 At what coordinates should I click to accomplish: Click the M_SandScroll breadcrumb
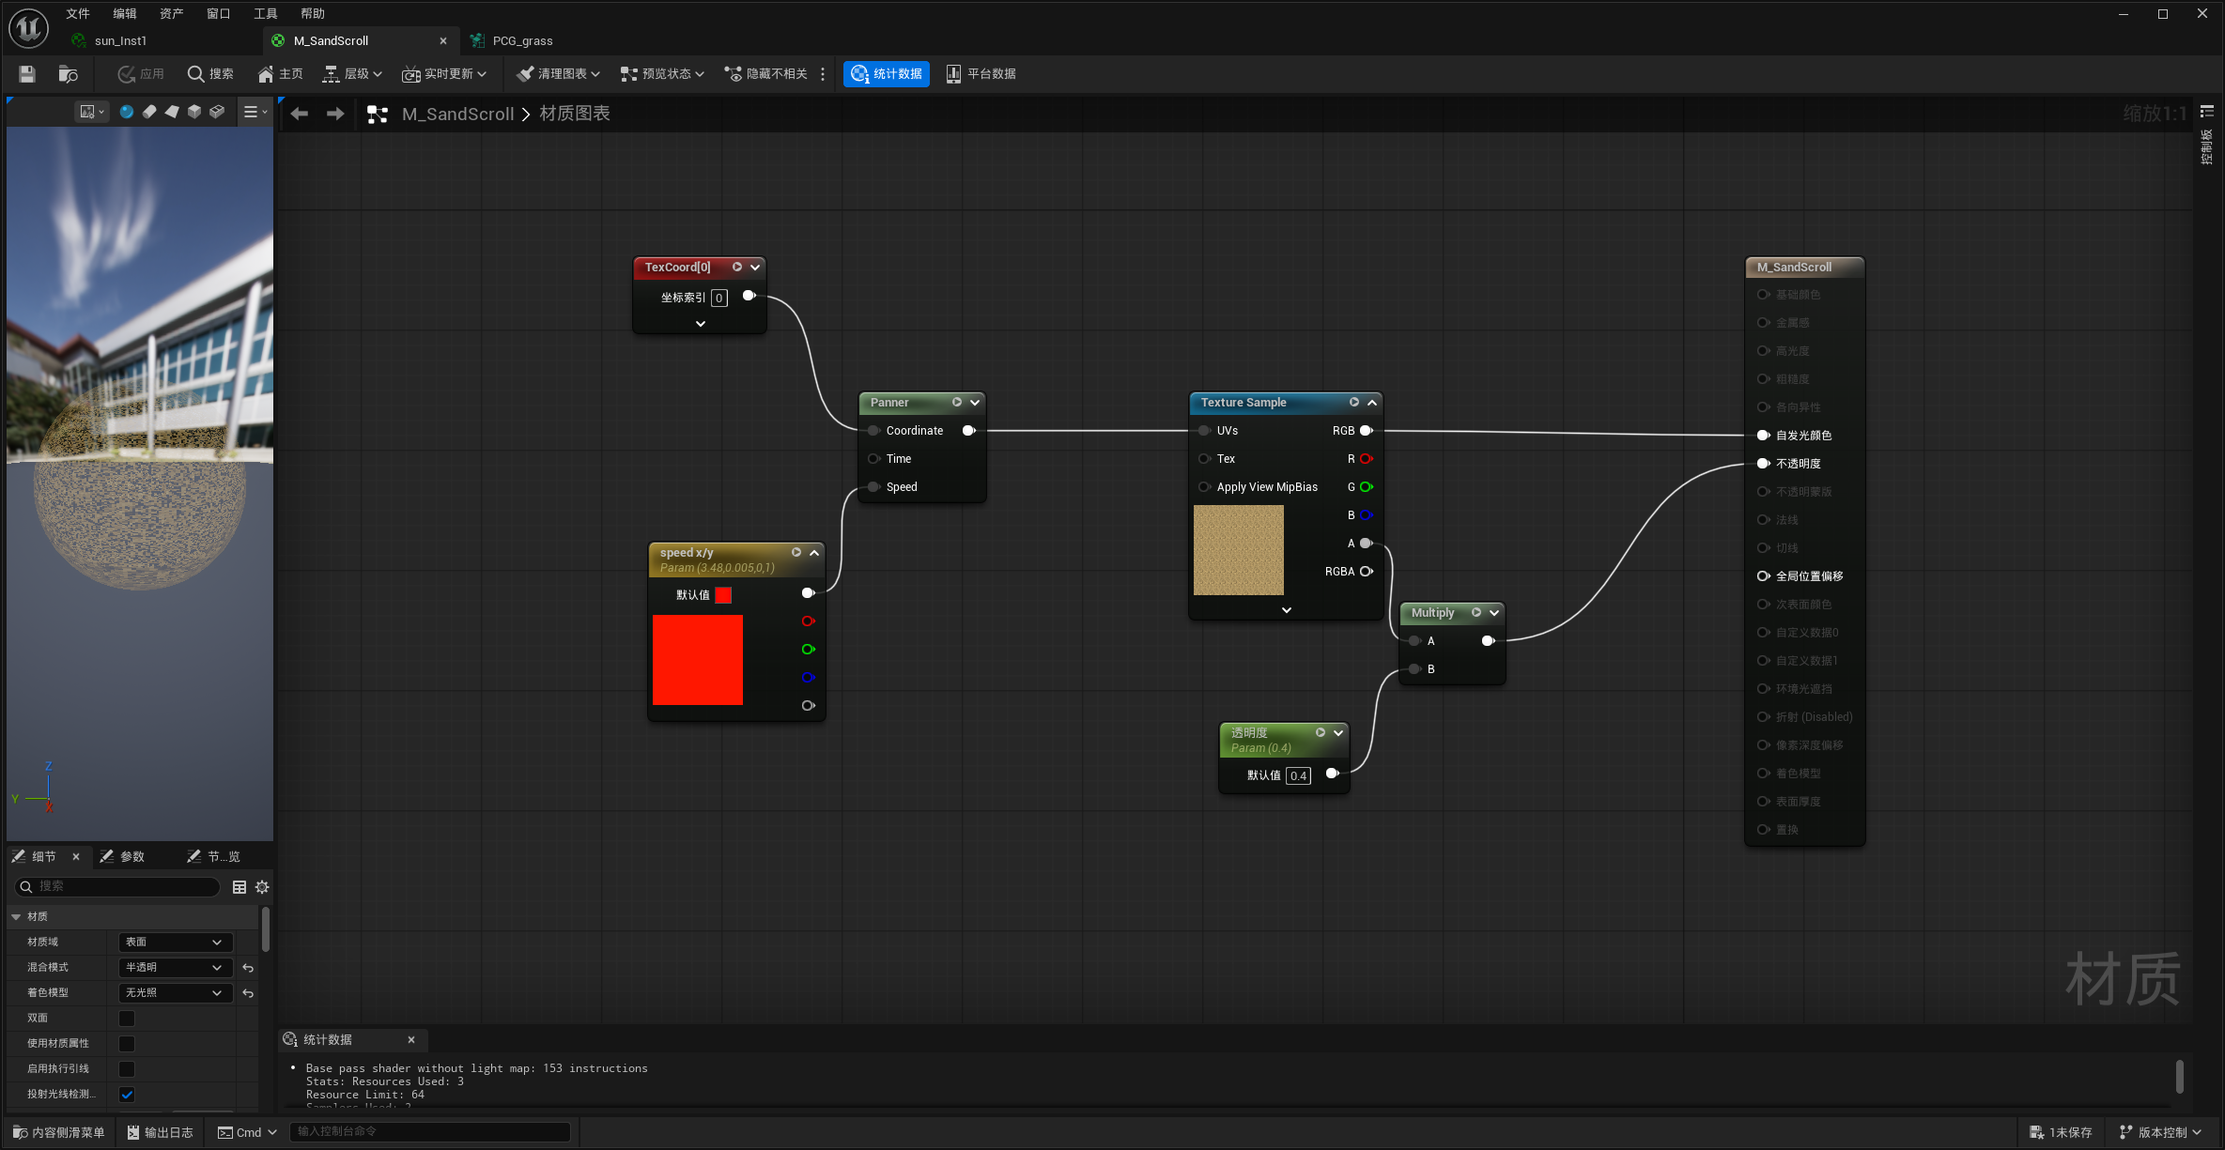pos(457,114)
